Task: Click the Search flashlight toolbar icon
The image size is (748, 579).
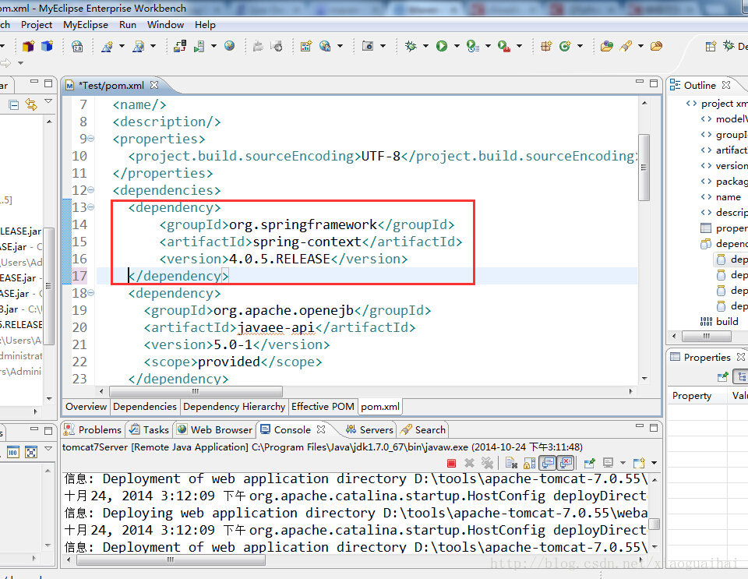Action: [626, 46]
